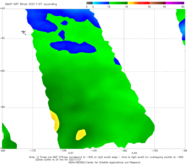Image resolution: width=187 pixels, height=164 pixels.
Task: Click the longitude label '-160'
Action: (x=124, y=151)
